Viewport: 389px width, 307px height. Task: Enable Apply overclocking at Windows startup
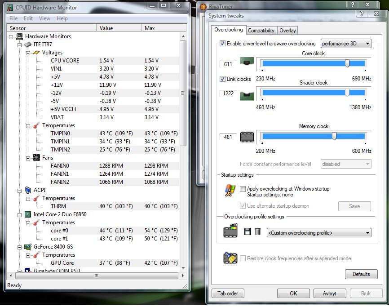243,189
